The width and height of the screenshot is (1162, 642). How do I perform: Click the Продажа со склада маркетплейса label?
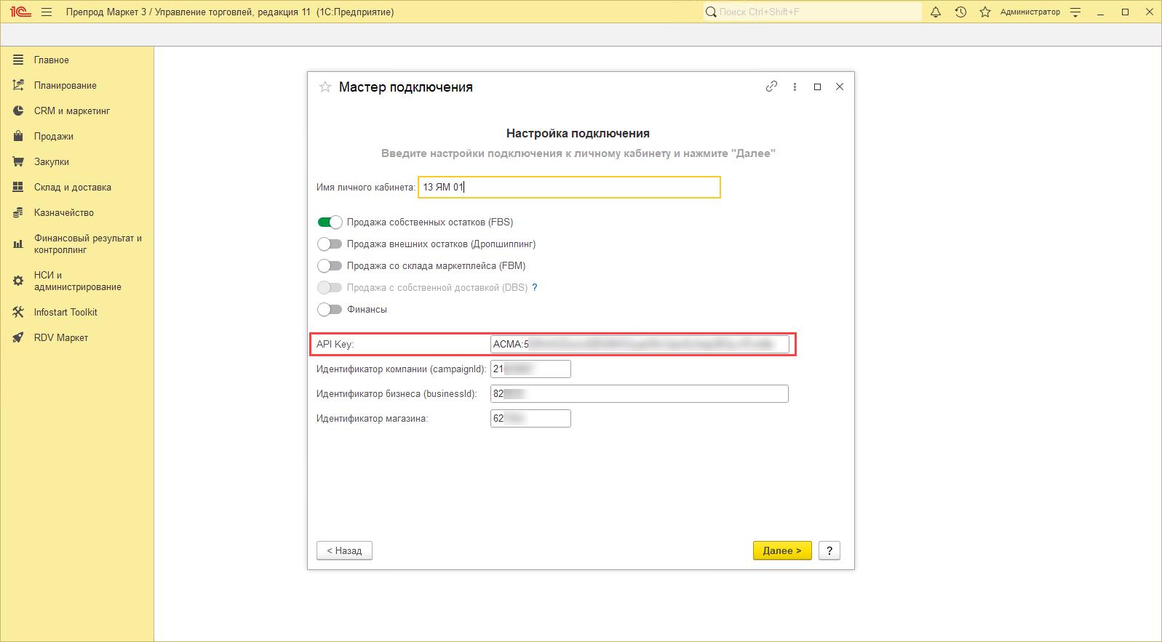point(436,265)
